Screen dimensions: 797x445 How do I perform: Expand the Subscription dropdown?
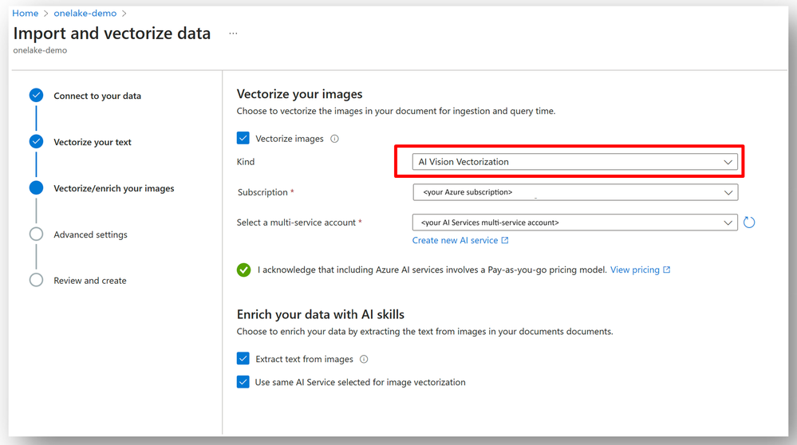coord(575,192)
